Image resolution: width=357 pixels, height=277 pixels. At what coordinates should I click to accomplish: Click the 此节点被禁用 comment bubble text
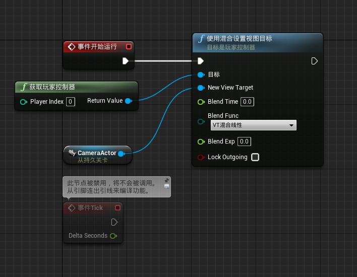pos(111,187)
